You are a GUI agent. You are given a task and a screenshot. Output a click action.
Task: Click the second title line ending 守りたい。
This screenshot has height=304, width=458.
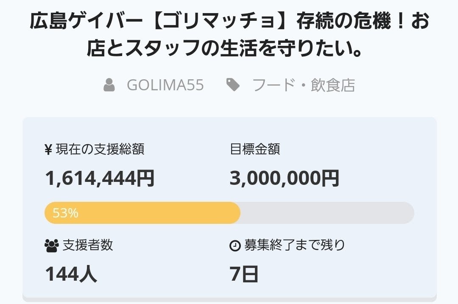pyautogui.click(x=224, y=49)
